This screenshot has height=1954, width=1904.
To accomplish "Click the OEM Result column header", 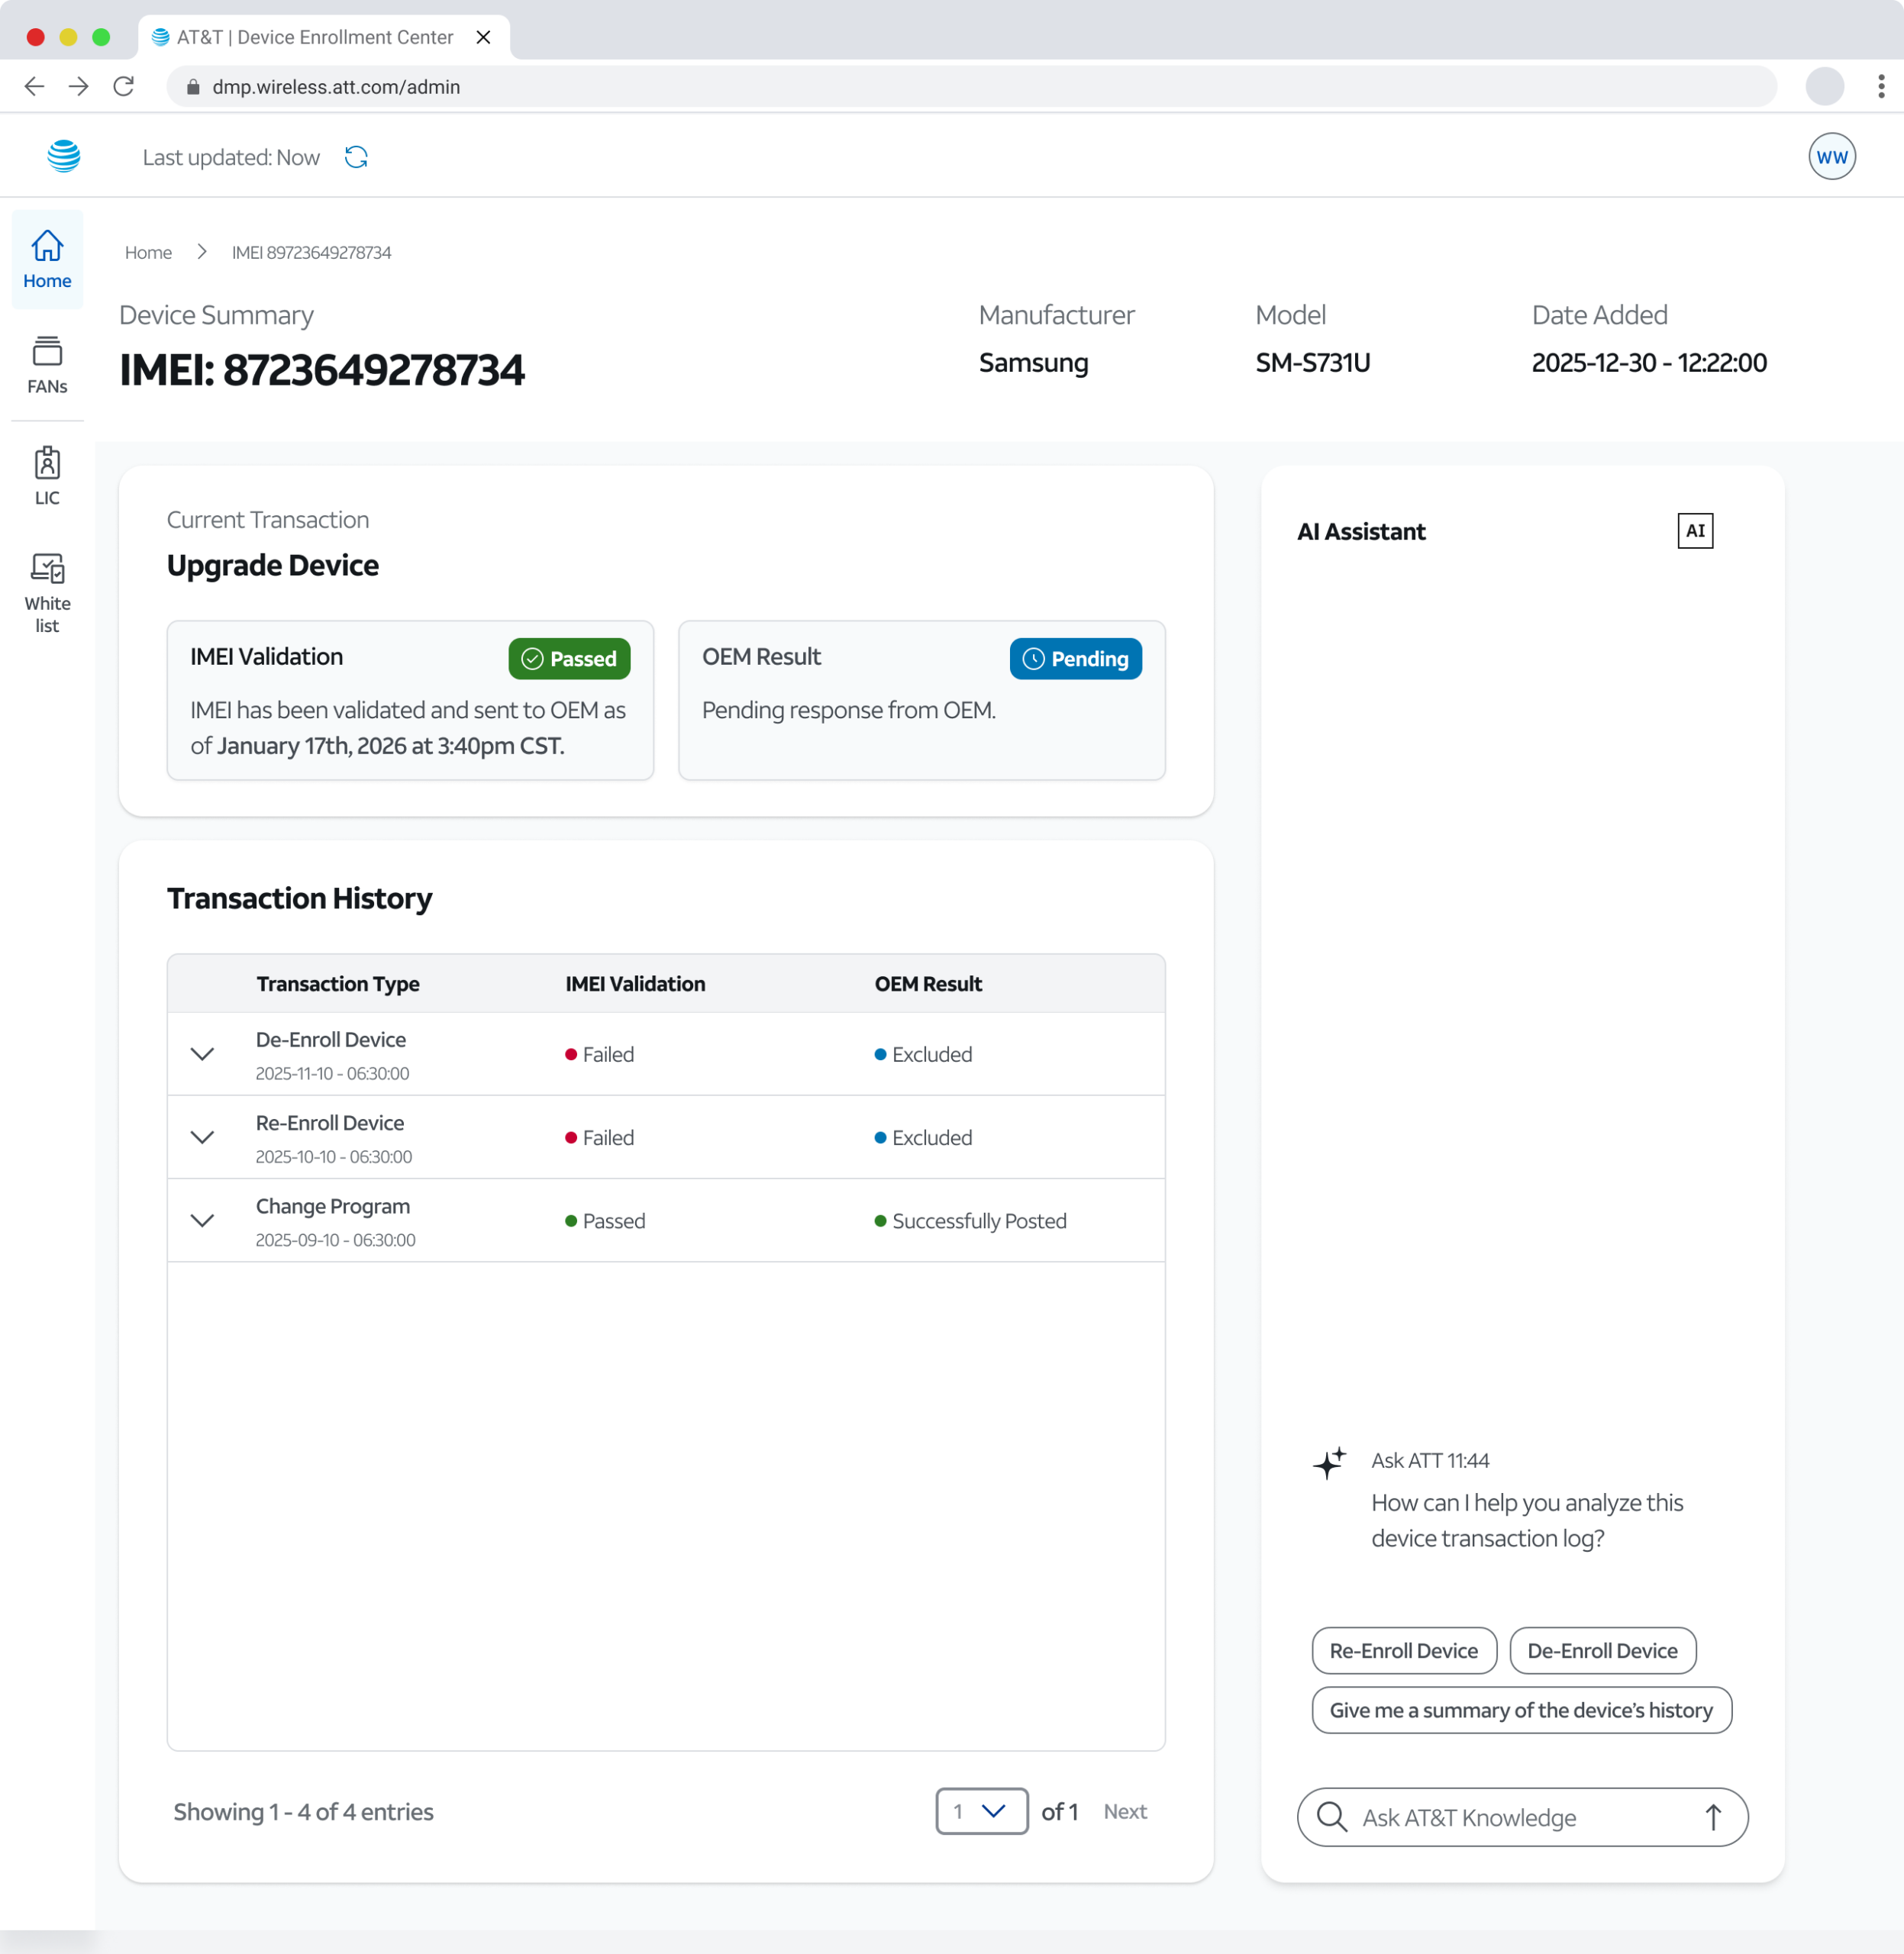I will tap(928, 983).
